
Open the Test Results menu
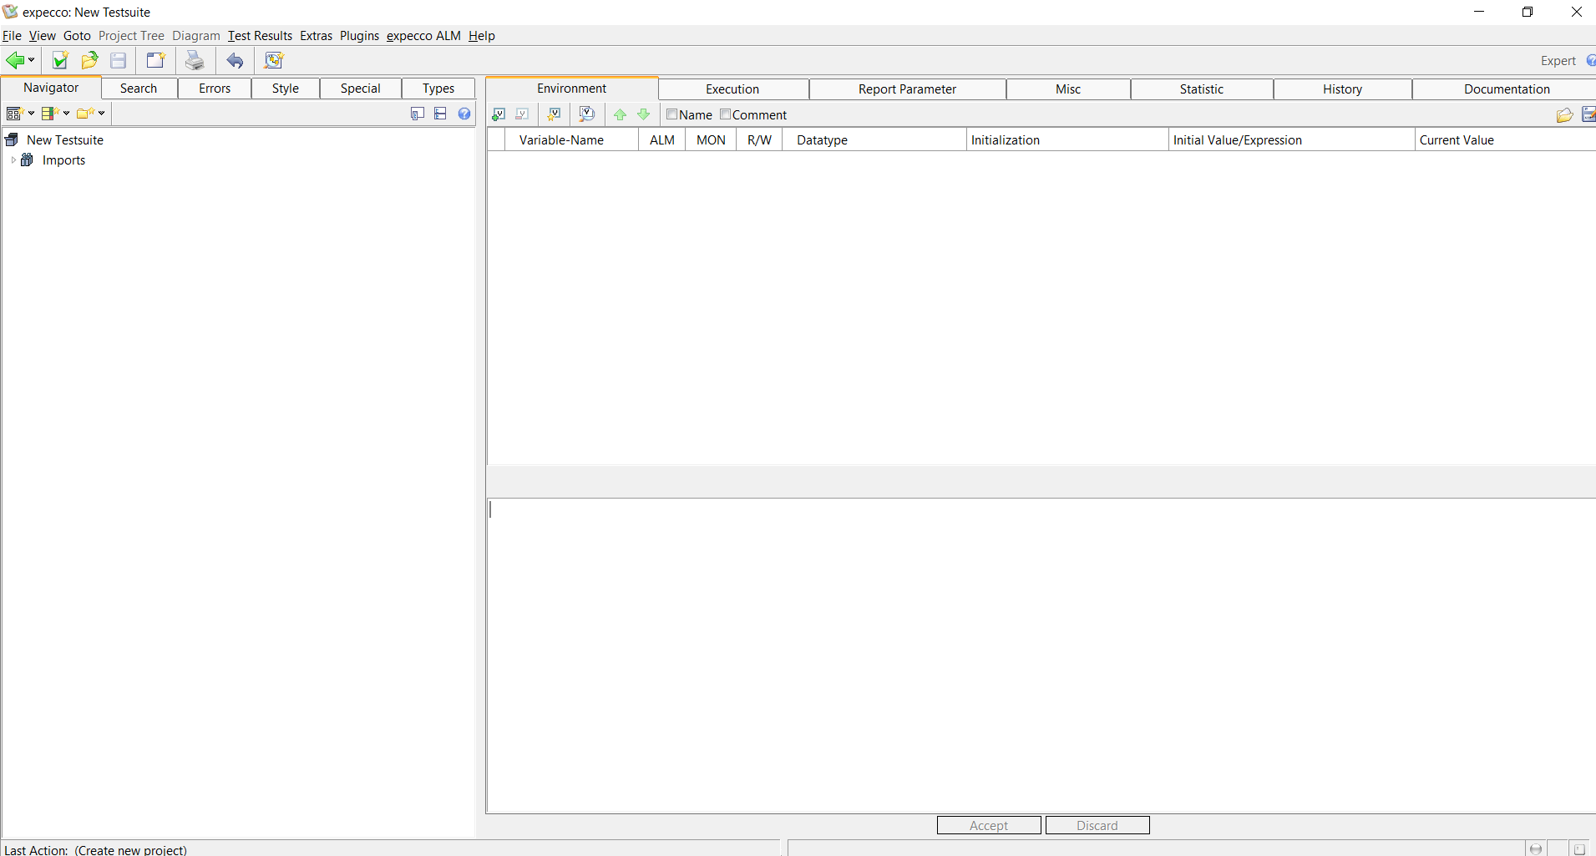point(260,36)
